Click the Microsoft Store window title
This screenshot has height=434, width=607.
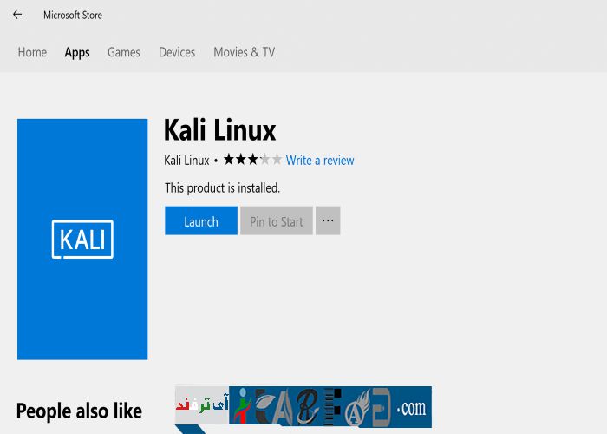pyautogui.click(x=73, y=15)
